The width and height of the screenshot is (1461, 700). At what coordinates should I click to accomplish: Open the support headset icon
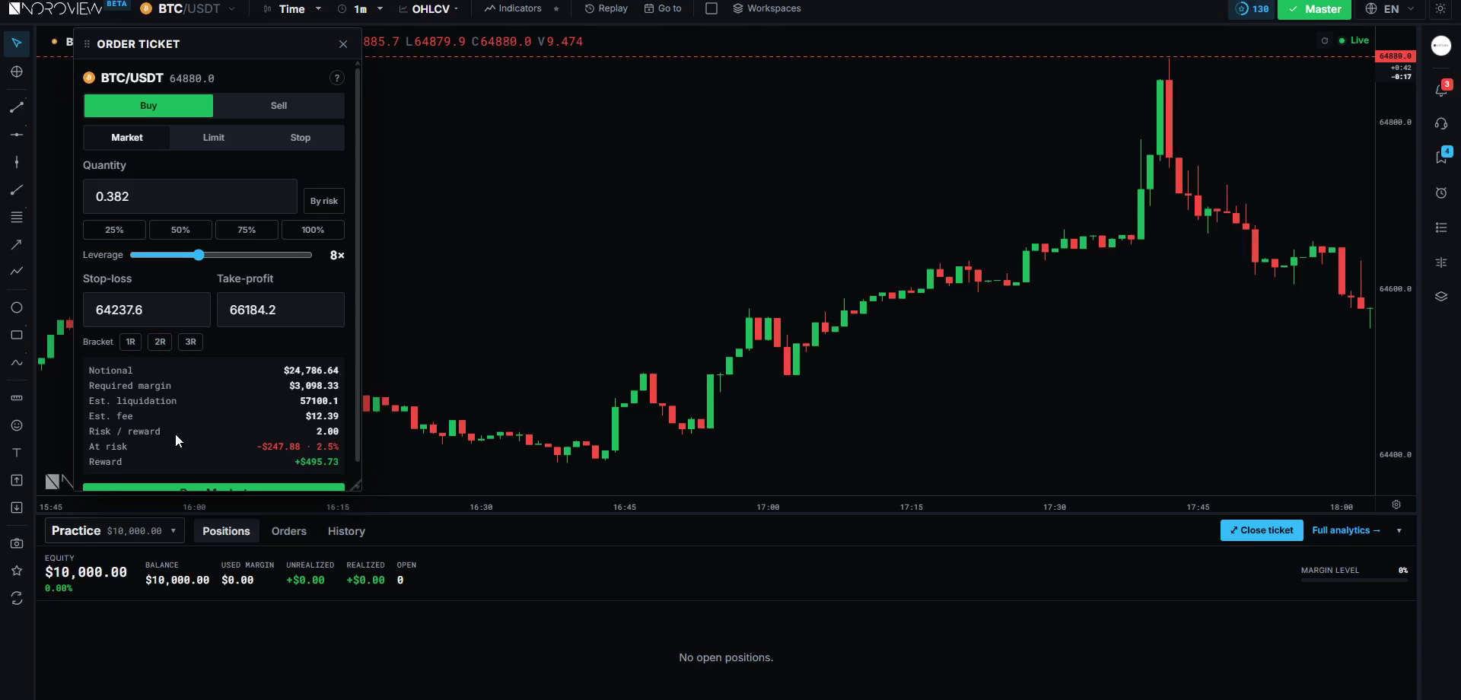1441,123
